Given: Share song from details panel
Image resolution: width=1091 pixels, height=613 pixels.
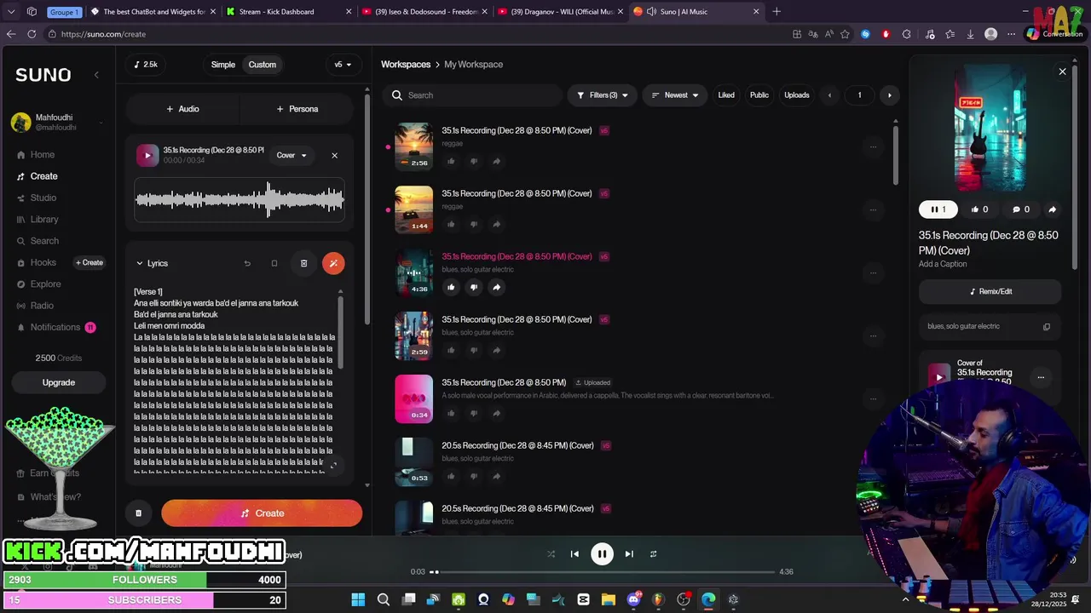Looking at the screenshot, I should pos(1052,209).
